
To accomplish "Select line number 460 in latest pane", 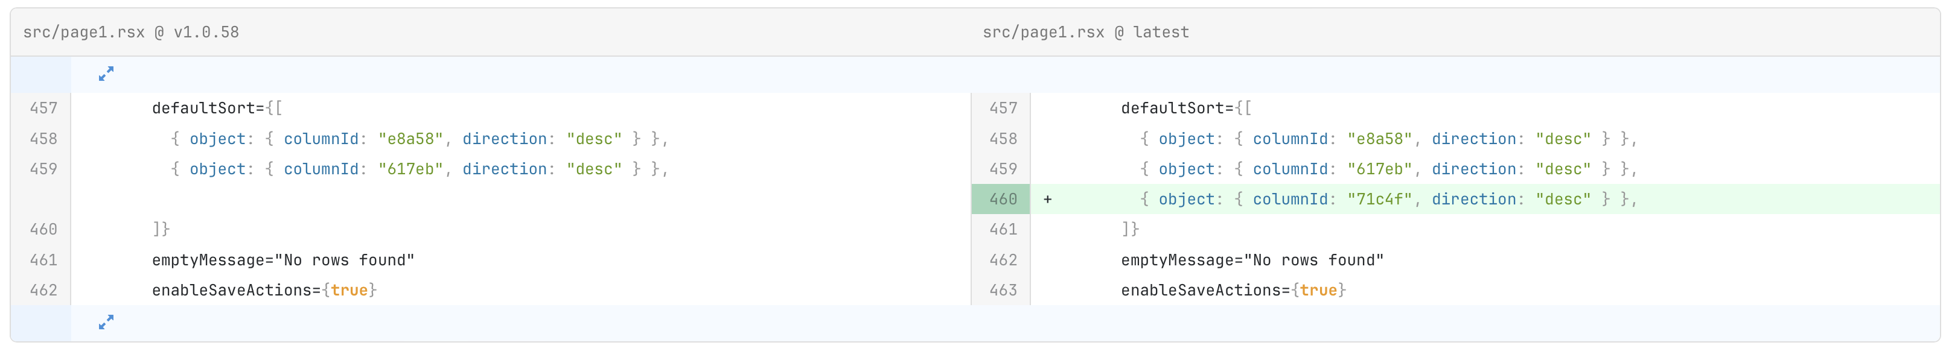I will (1003, 199).
